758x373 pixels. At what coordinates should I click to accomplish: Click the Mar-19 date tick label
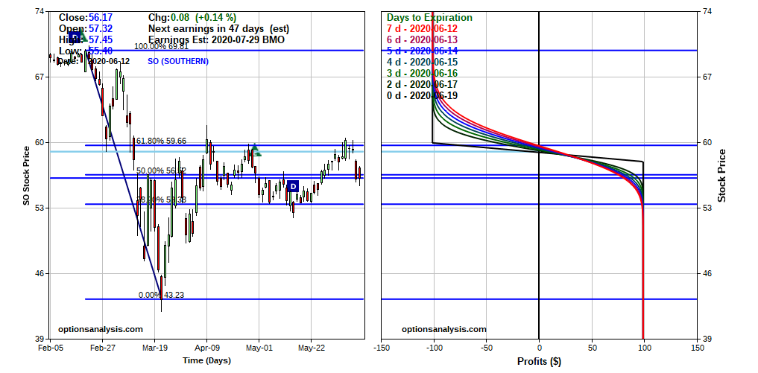click(154, 348)
